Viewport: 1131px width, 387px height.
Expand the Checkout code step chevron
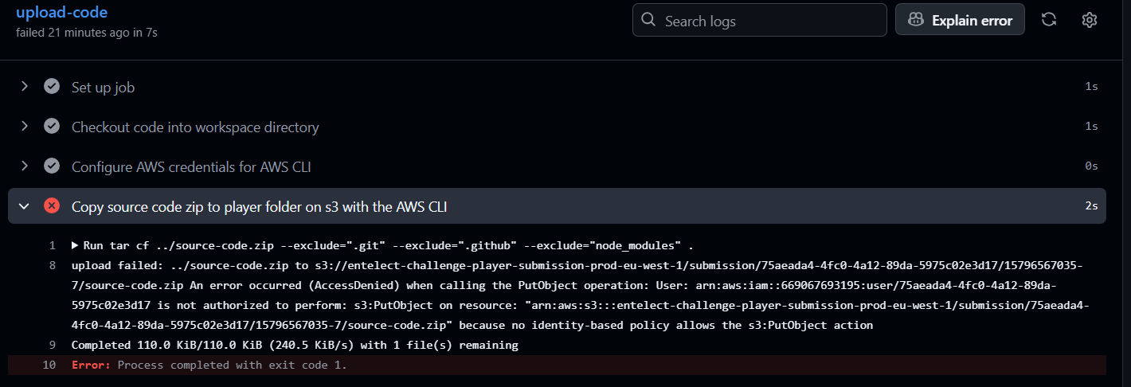click(x=24, y=127)
